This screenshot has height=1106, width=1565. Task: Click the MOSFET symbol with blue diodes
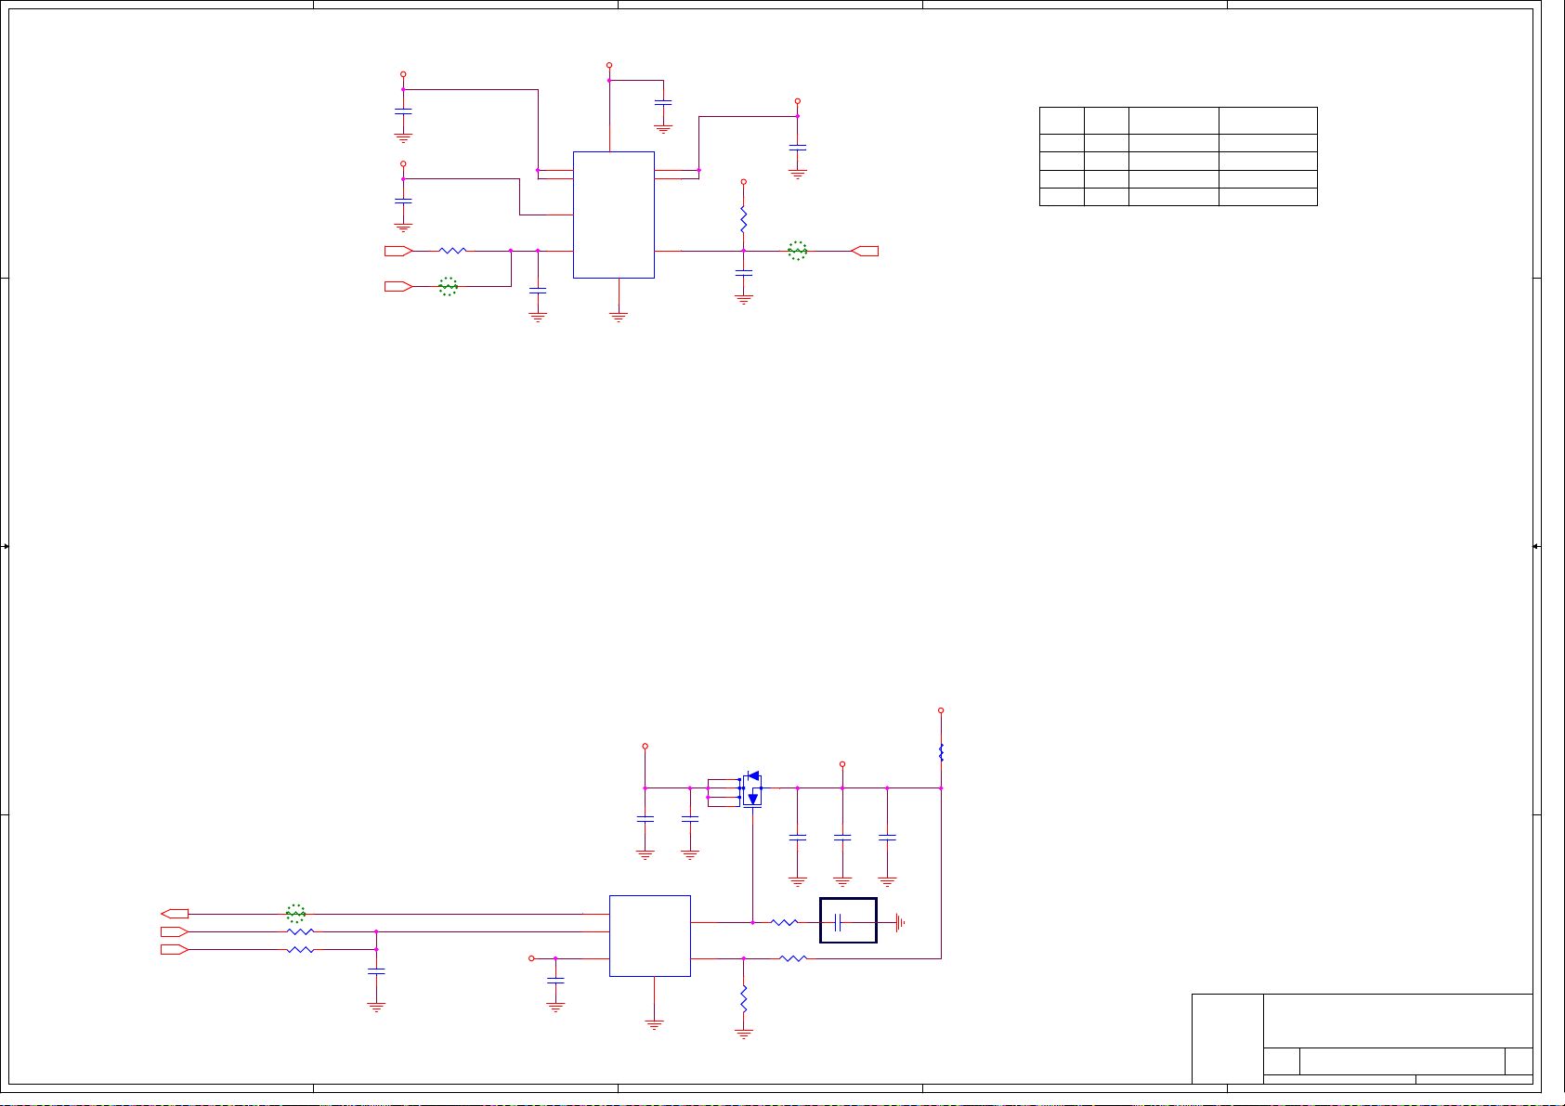click(x=751, y=788)
